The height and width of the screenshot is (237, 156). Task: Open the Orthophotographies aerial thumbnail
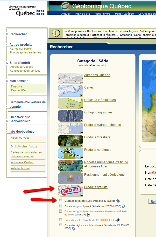tap(70, 116)
